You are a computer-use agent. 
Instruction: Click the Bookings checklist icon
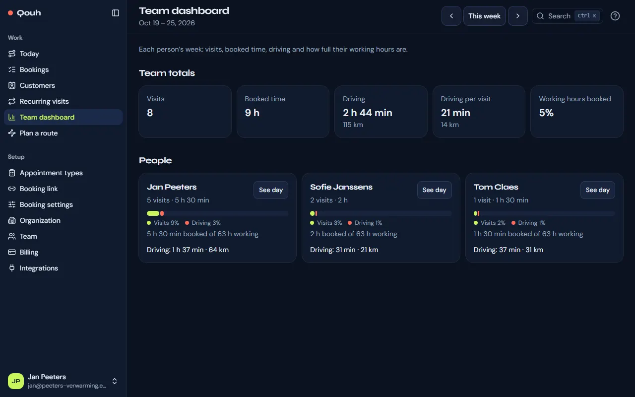tap(12, 69)
